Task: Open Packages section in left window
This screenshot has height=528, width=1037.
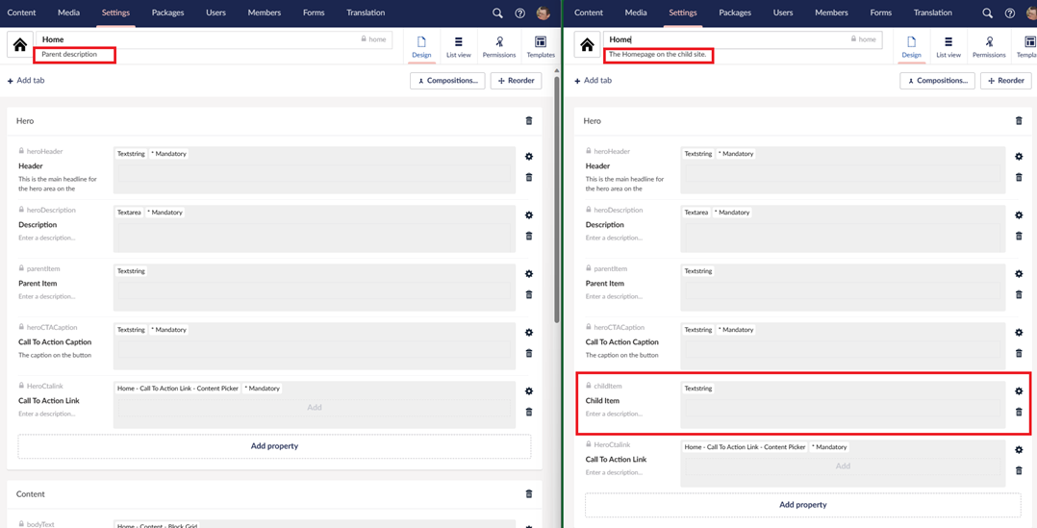Action: (167, 13)
